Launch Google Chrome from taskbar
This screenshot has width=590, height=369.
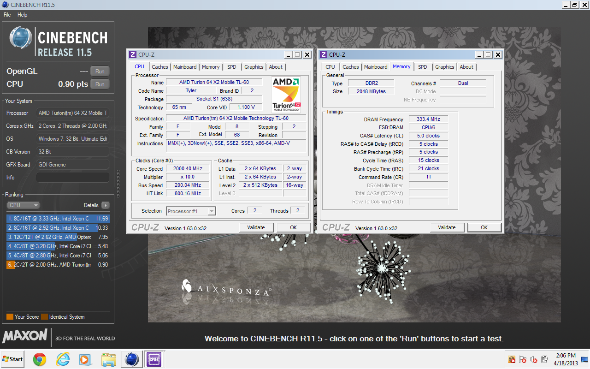coord(40,359)
